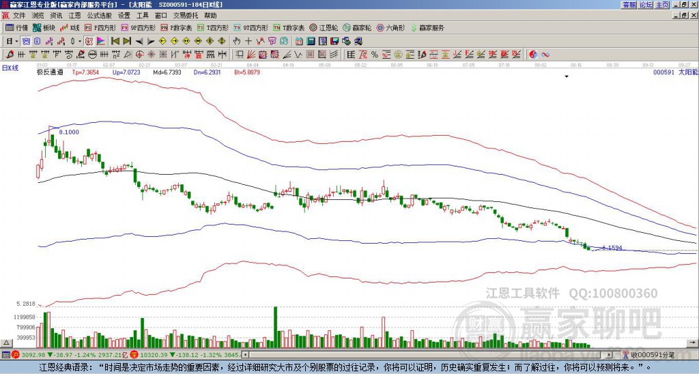This screenshot has height=374, width=699.
Task: Open the 六角形 hexagon tool
Action: [x=391, y=27]
